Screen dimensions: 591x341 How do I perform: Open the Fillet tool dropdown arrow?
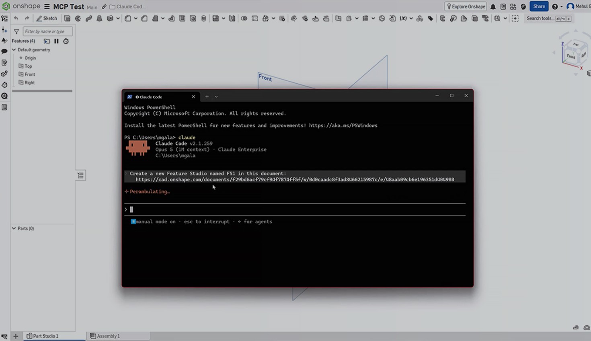135,18
